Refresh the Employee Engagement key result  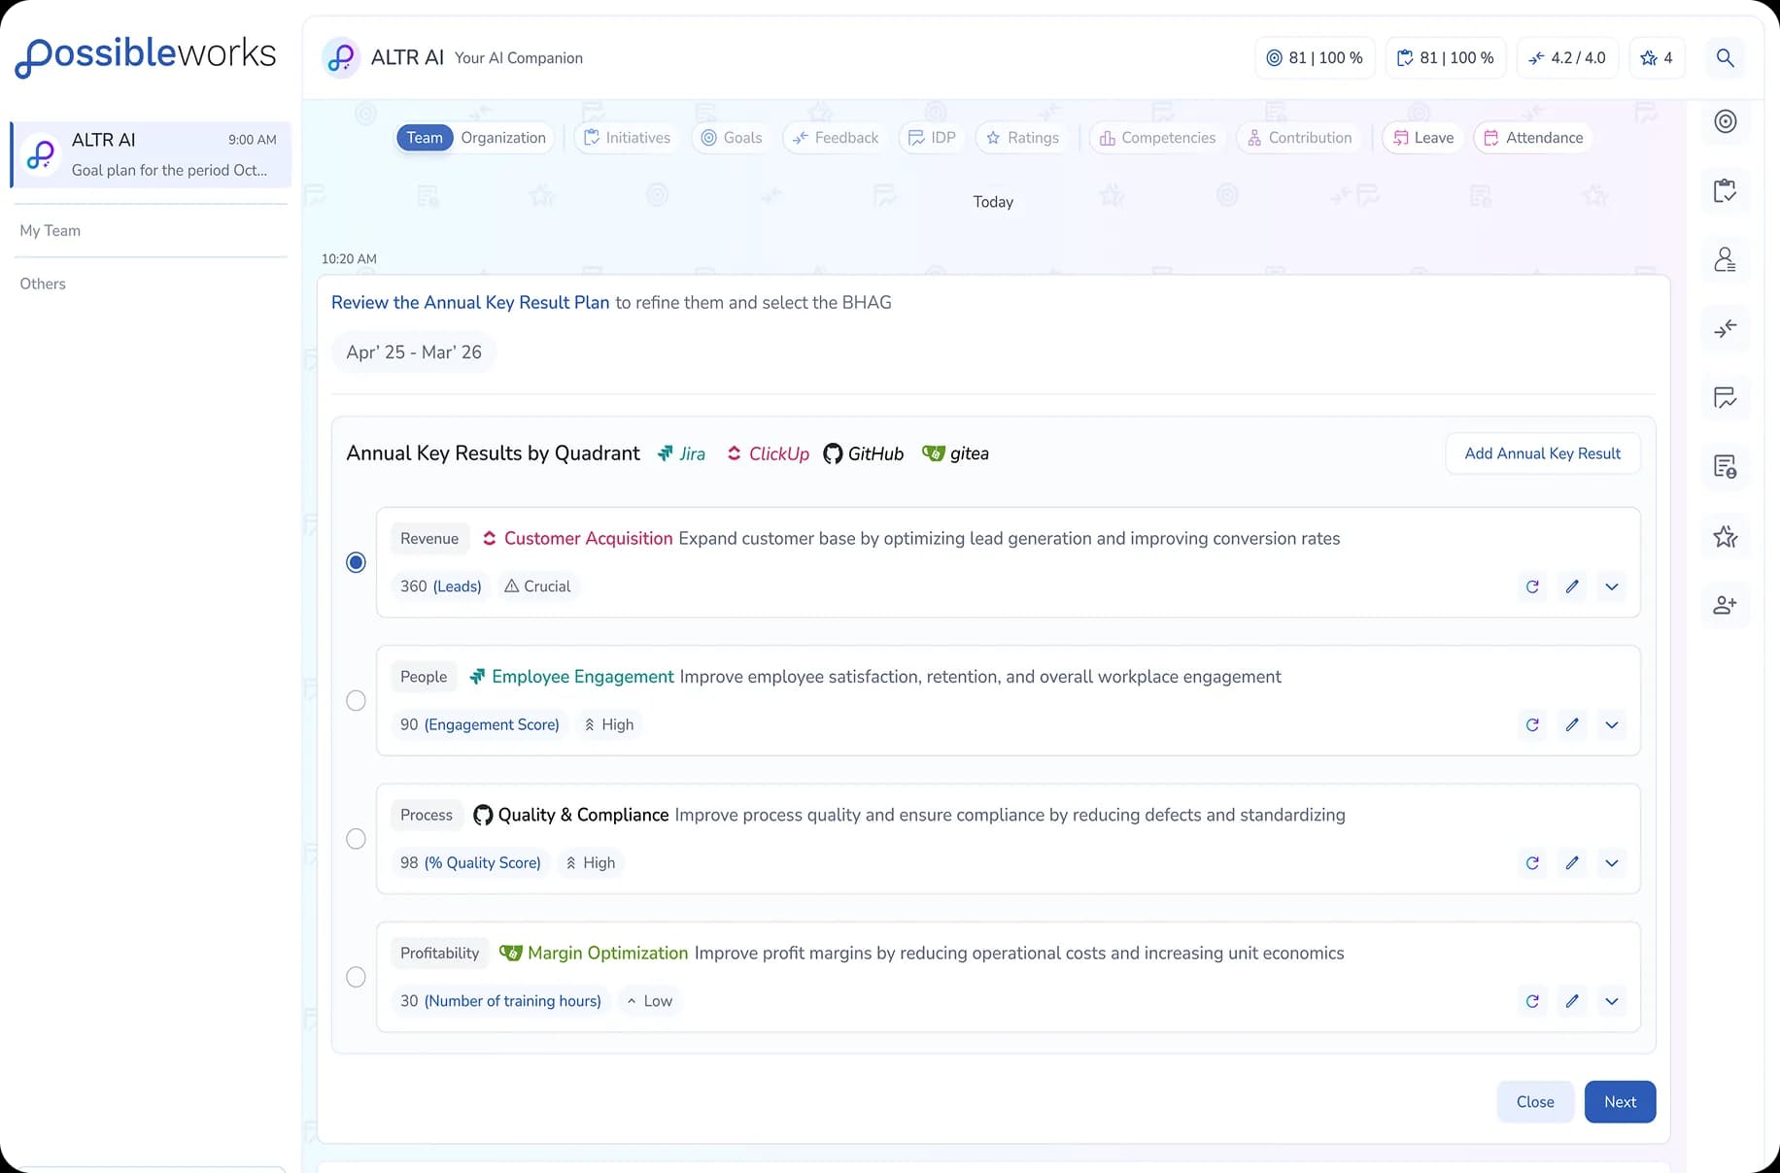click(x=1532, y=724)
